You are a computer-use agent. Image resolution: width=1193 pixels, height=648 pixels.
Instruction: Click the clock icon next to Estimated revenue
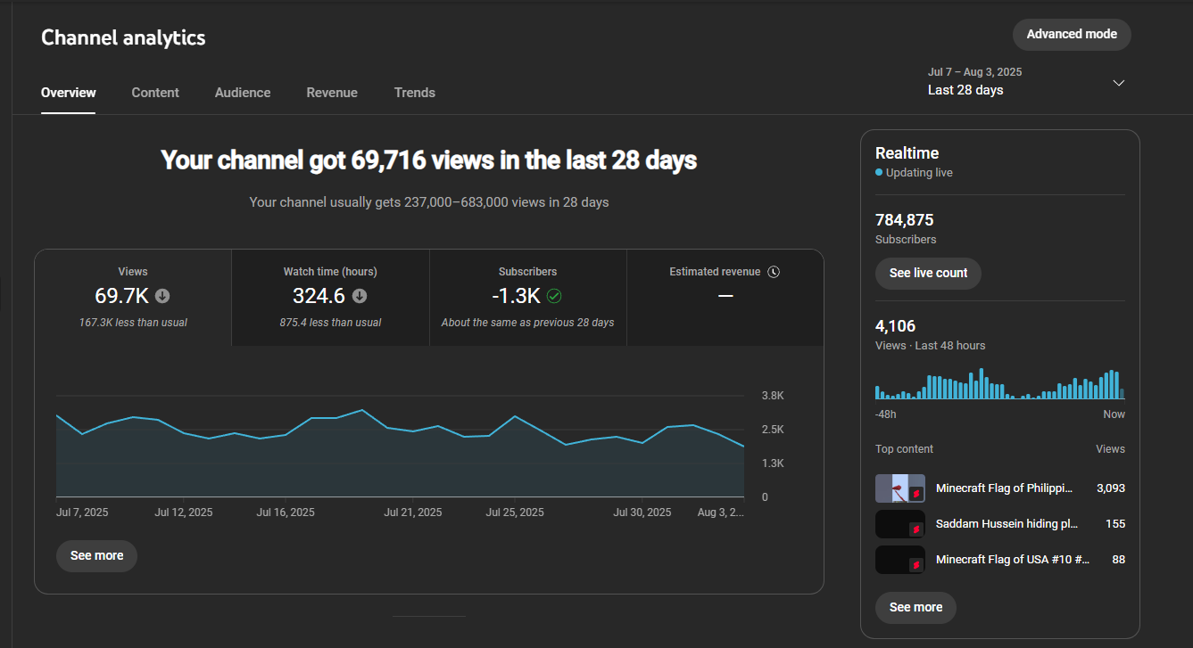774,272
